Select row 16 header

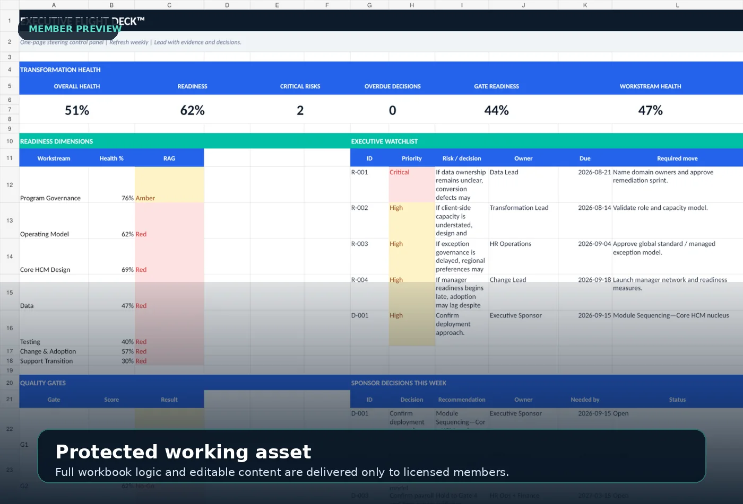[x=10, y=328]
